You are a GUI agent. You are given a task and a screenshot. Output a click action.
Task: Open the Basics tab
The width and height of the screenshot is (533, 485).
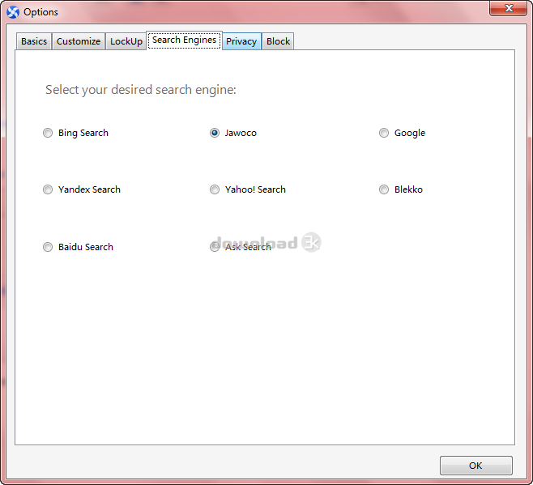tap(34, 41)
